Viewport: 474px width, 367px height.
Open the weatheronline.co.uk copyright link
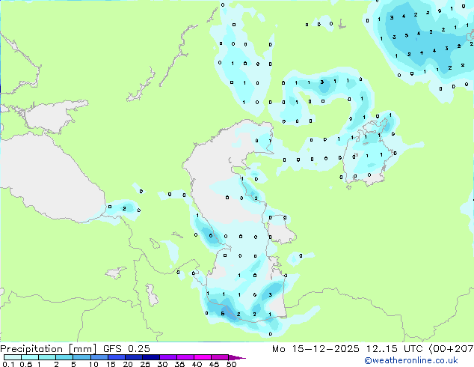point(411,360)
